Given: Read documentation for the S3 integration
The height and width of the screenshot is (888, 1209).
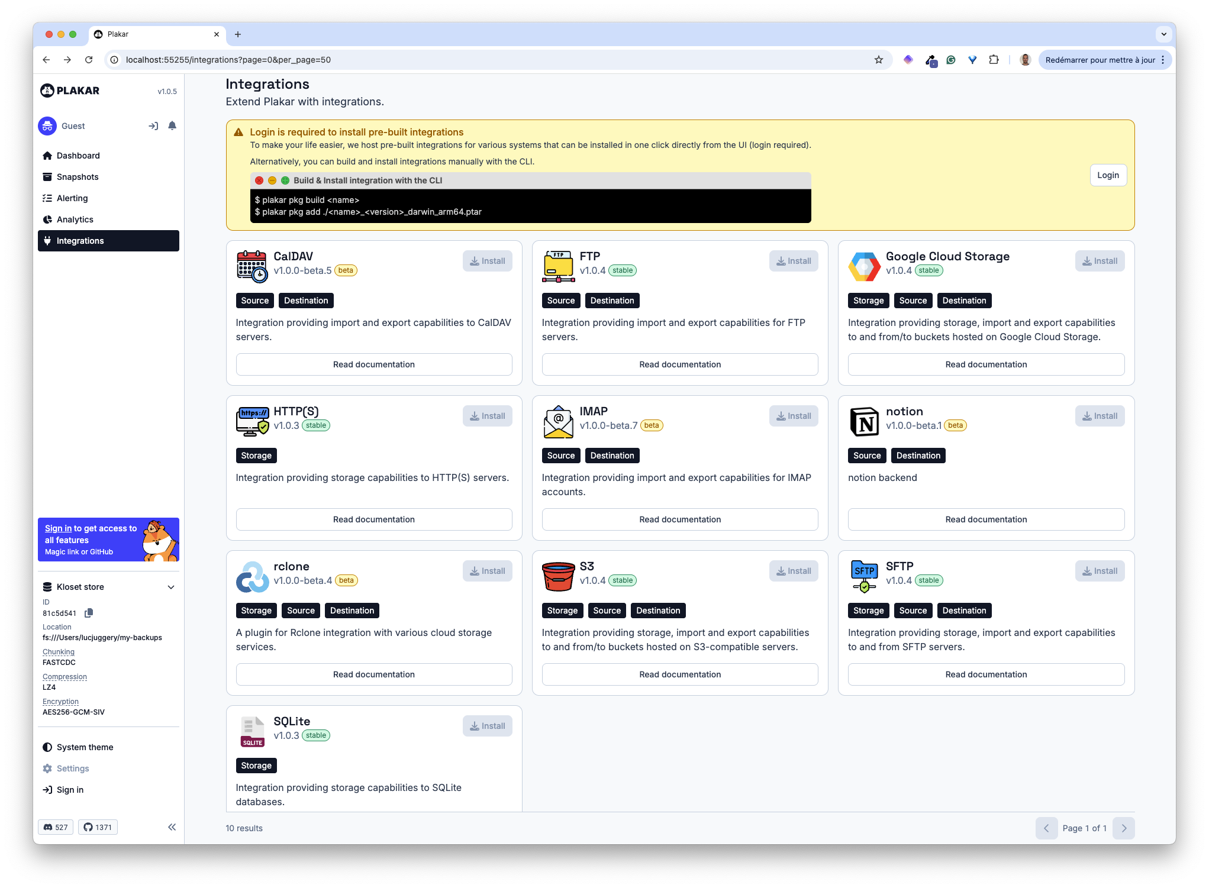Looking at the screenshot, I should [x=679, y=674].
